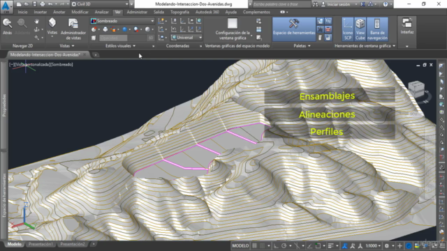Click the globe icon in coordinates panel

[x=199, y=21]
